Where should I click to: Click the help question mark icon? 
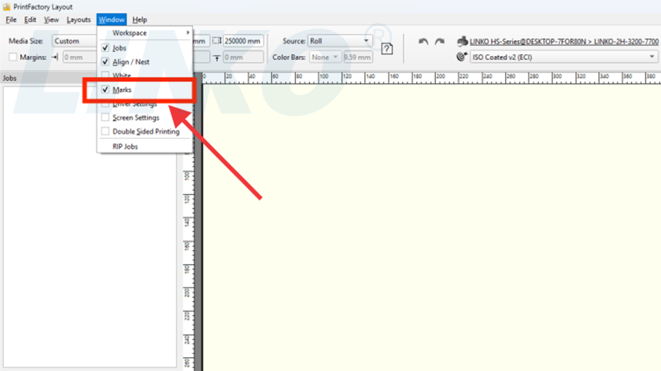click(x=387, y=49)
